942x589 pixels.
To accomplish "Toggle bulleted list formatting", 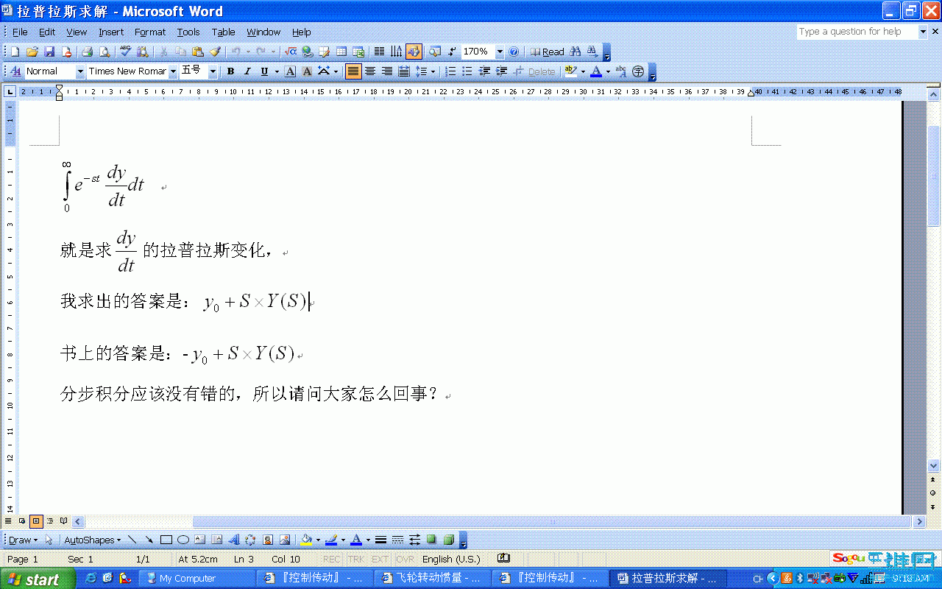I will (467, 71).
